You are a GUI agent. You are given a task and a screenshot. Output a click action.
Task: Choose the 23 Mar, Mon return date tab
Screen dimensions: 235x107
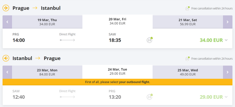(x=47, y=72)
